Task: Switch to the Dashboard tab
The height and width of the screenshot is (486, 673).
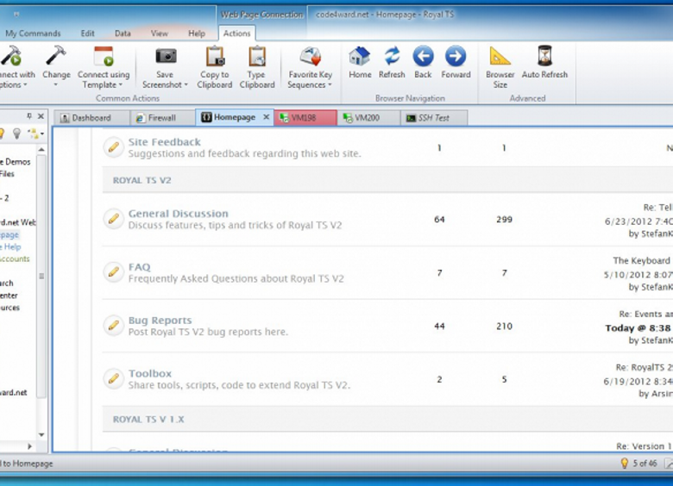Action: point(91,118)
